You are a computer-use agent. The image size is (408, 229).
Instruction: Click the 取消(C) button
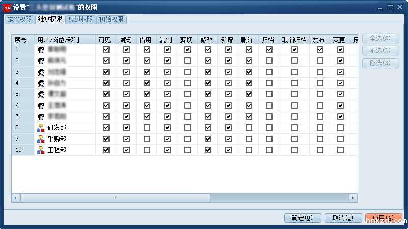tap(343, 218)
